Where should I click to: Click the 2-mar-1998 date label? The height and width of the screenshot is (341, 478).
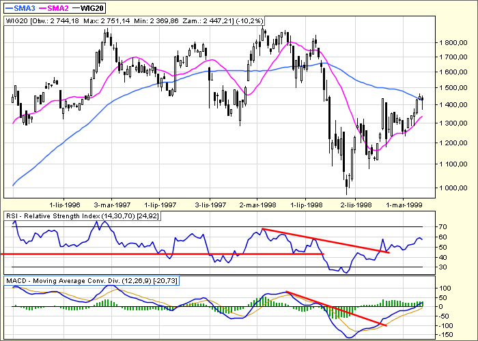[257, 205]
